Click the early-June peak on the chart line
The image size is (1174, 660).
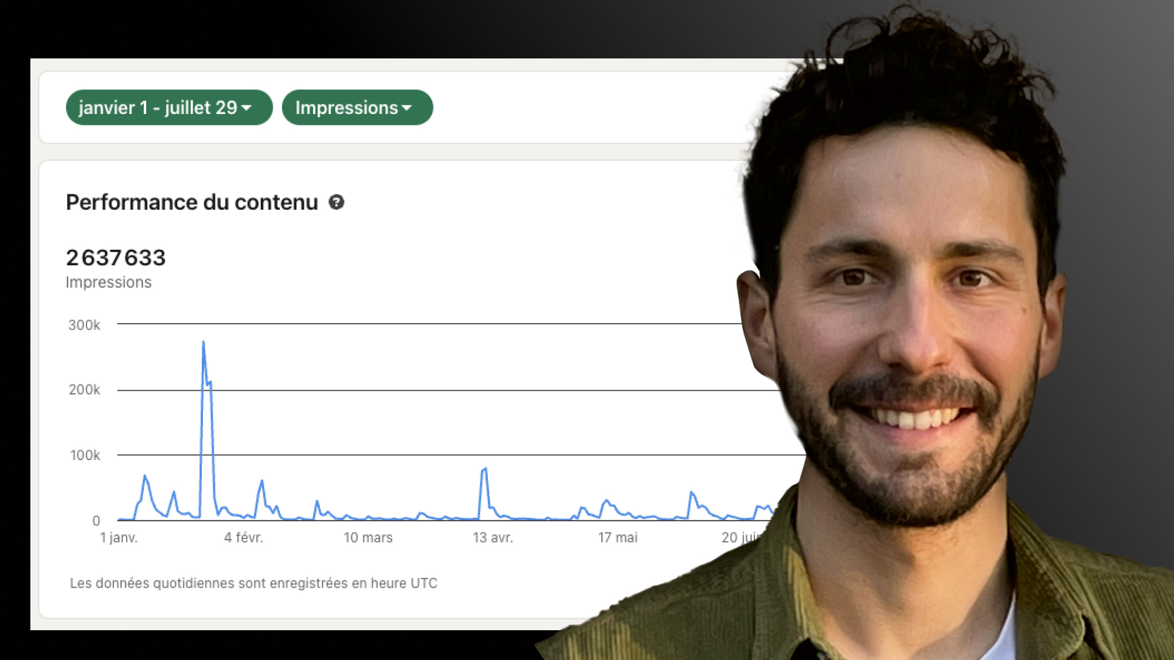click(692, 493)
